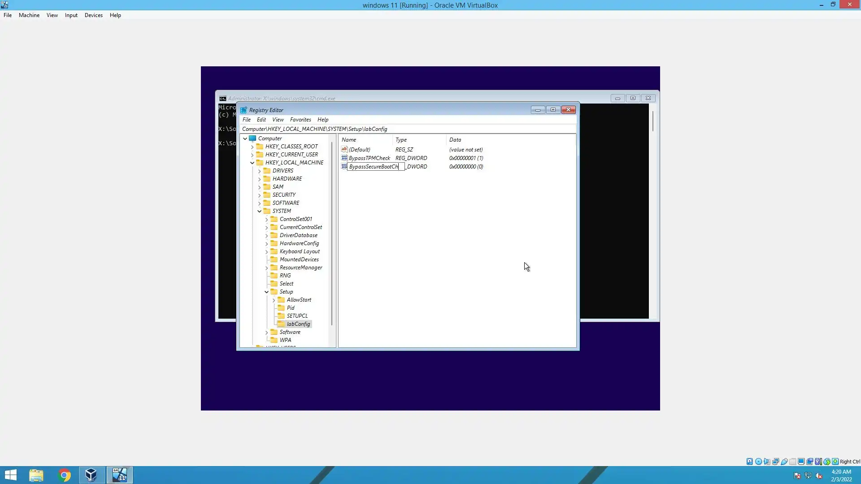Collapse the Setup registry key
Screen dimensions: 861x484
(x=266, y=292)
